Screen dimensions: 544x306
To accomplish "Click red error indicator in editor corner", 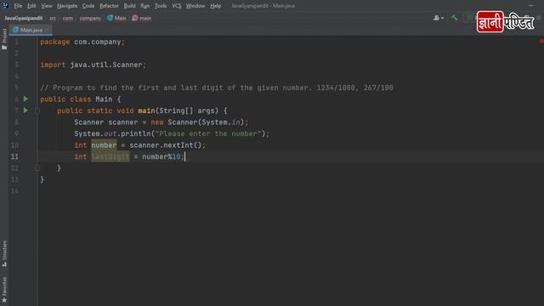I will coord(541,42).
